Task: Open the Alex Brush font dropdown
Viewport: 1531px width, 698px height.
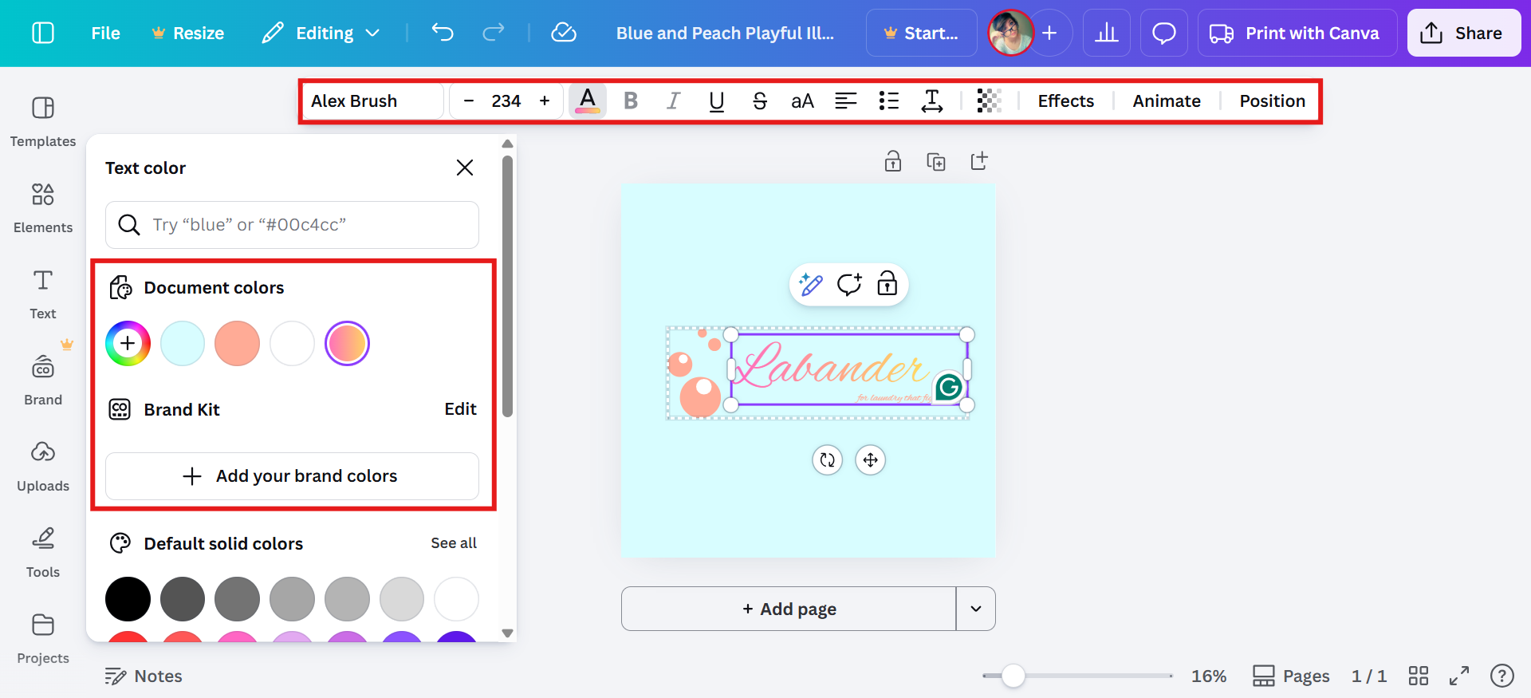Action: tap(372, 101)
